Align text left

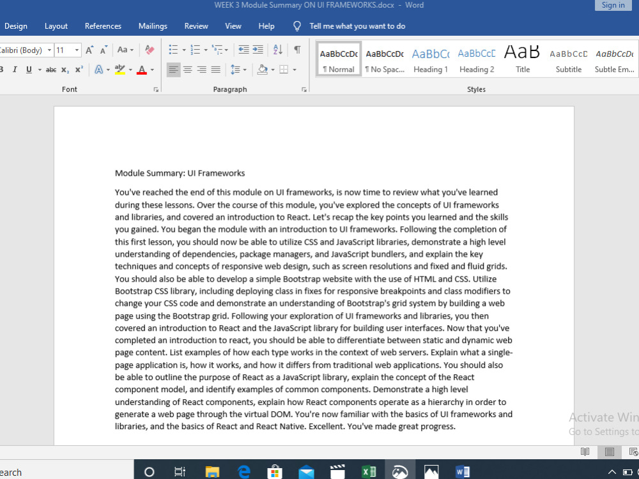(x=173, y=70)
